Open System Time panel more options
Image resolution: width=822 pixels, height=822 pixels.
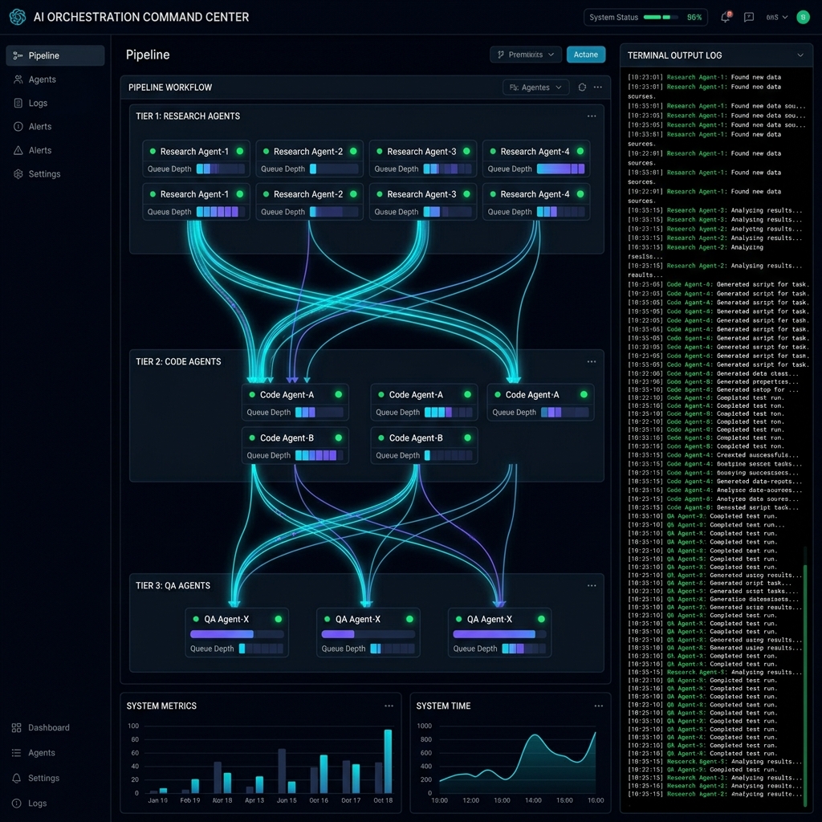[598, 706]
